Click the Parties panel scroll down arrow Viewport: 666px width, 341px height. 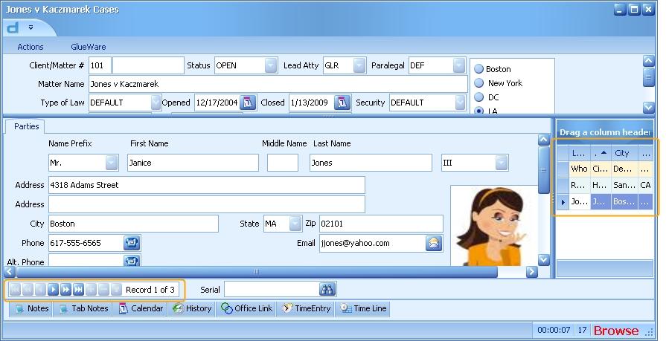[544, 259]
